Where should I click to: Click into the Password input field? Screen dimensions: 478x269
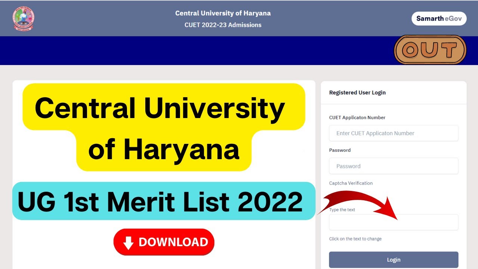point(394,166)
